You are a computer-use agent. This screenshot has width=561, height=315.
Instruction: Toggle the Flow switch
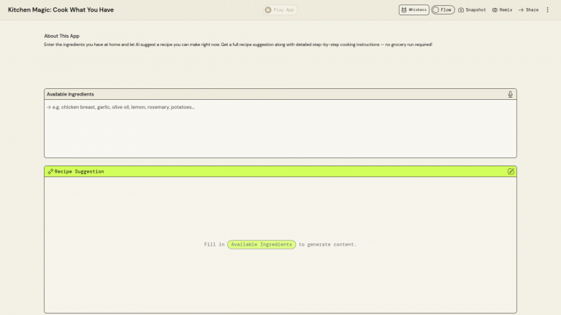pos(443,10)
